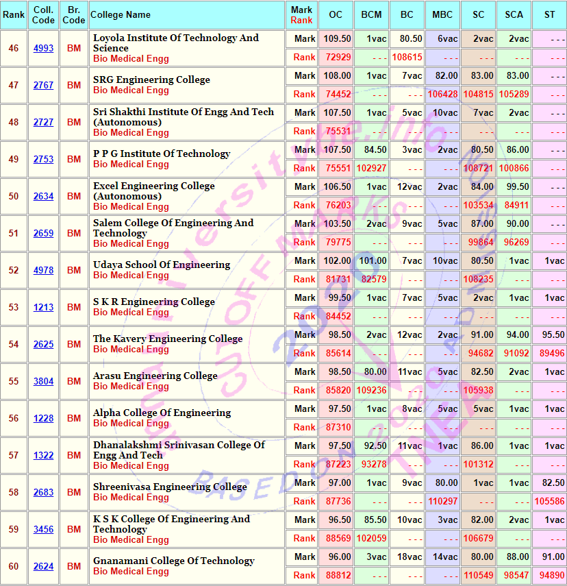Follow the 2625 college code link
The image size is (567, 586).
[43, 344]
